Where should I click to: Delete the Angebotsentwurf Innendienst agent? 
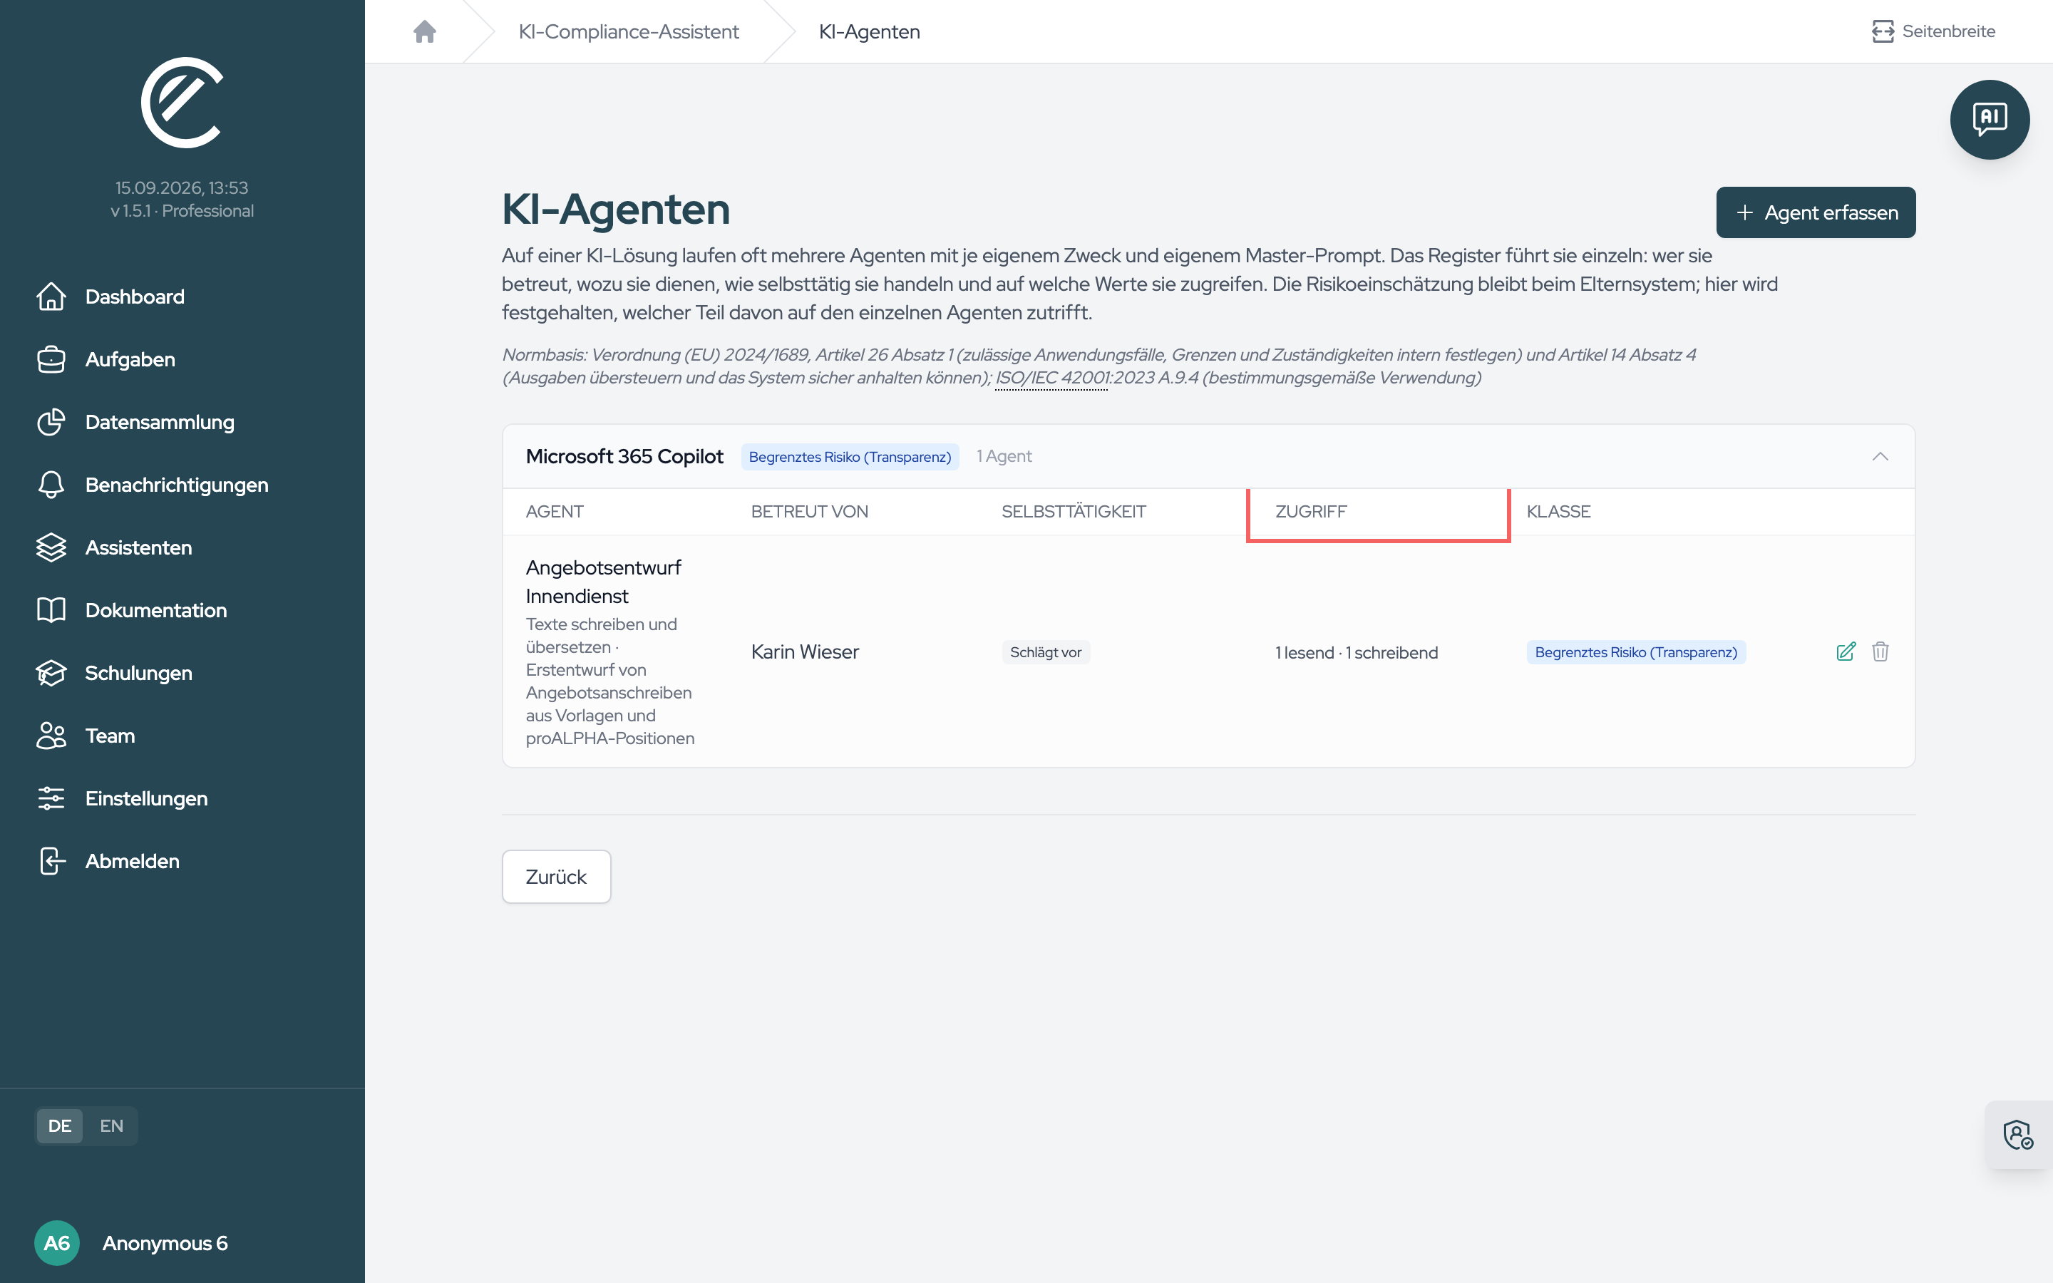coord(1880,651)
